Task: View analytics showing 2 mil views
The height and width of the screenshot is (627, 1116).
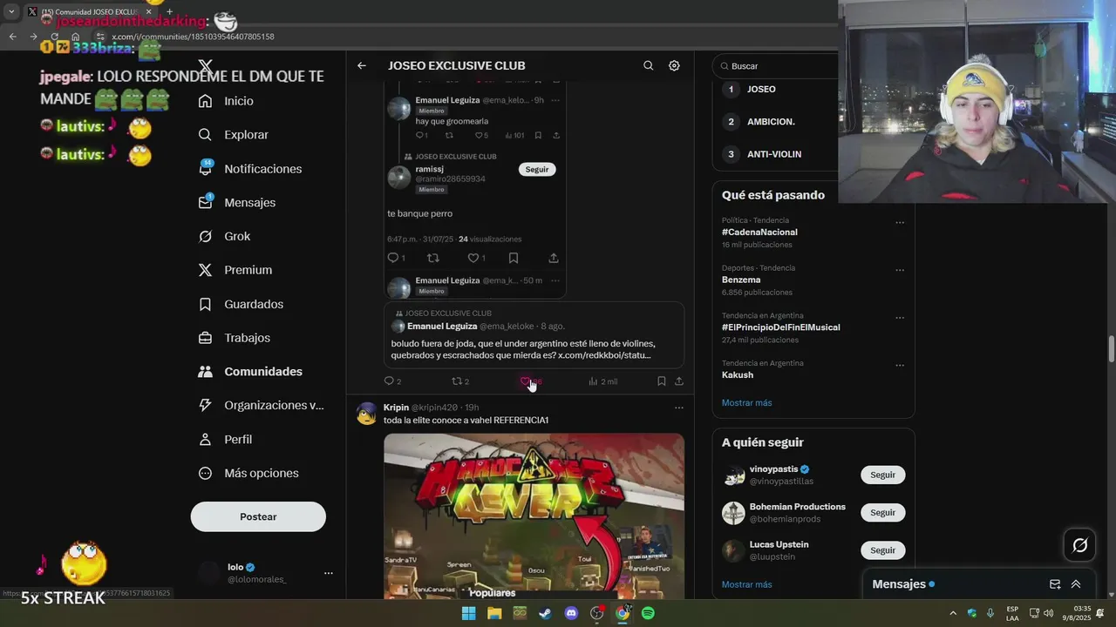Action: pyautogui.click(x=602, y=381)
